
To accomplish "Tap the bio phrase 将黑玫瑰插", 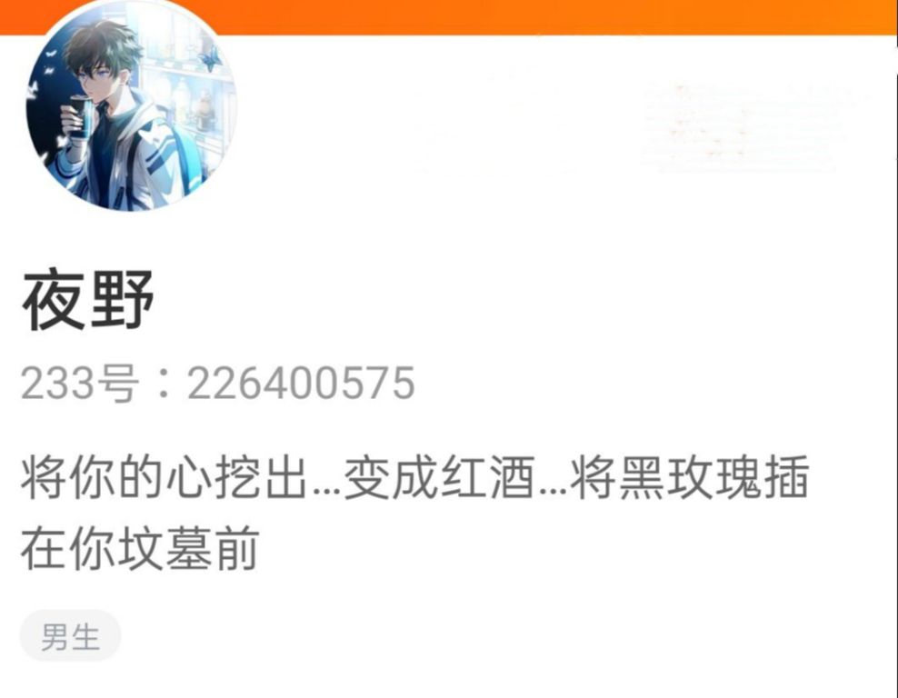I will (x=690, y=477).
